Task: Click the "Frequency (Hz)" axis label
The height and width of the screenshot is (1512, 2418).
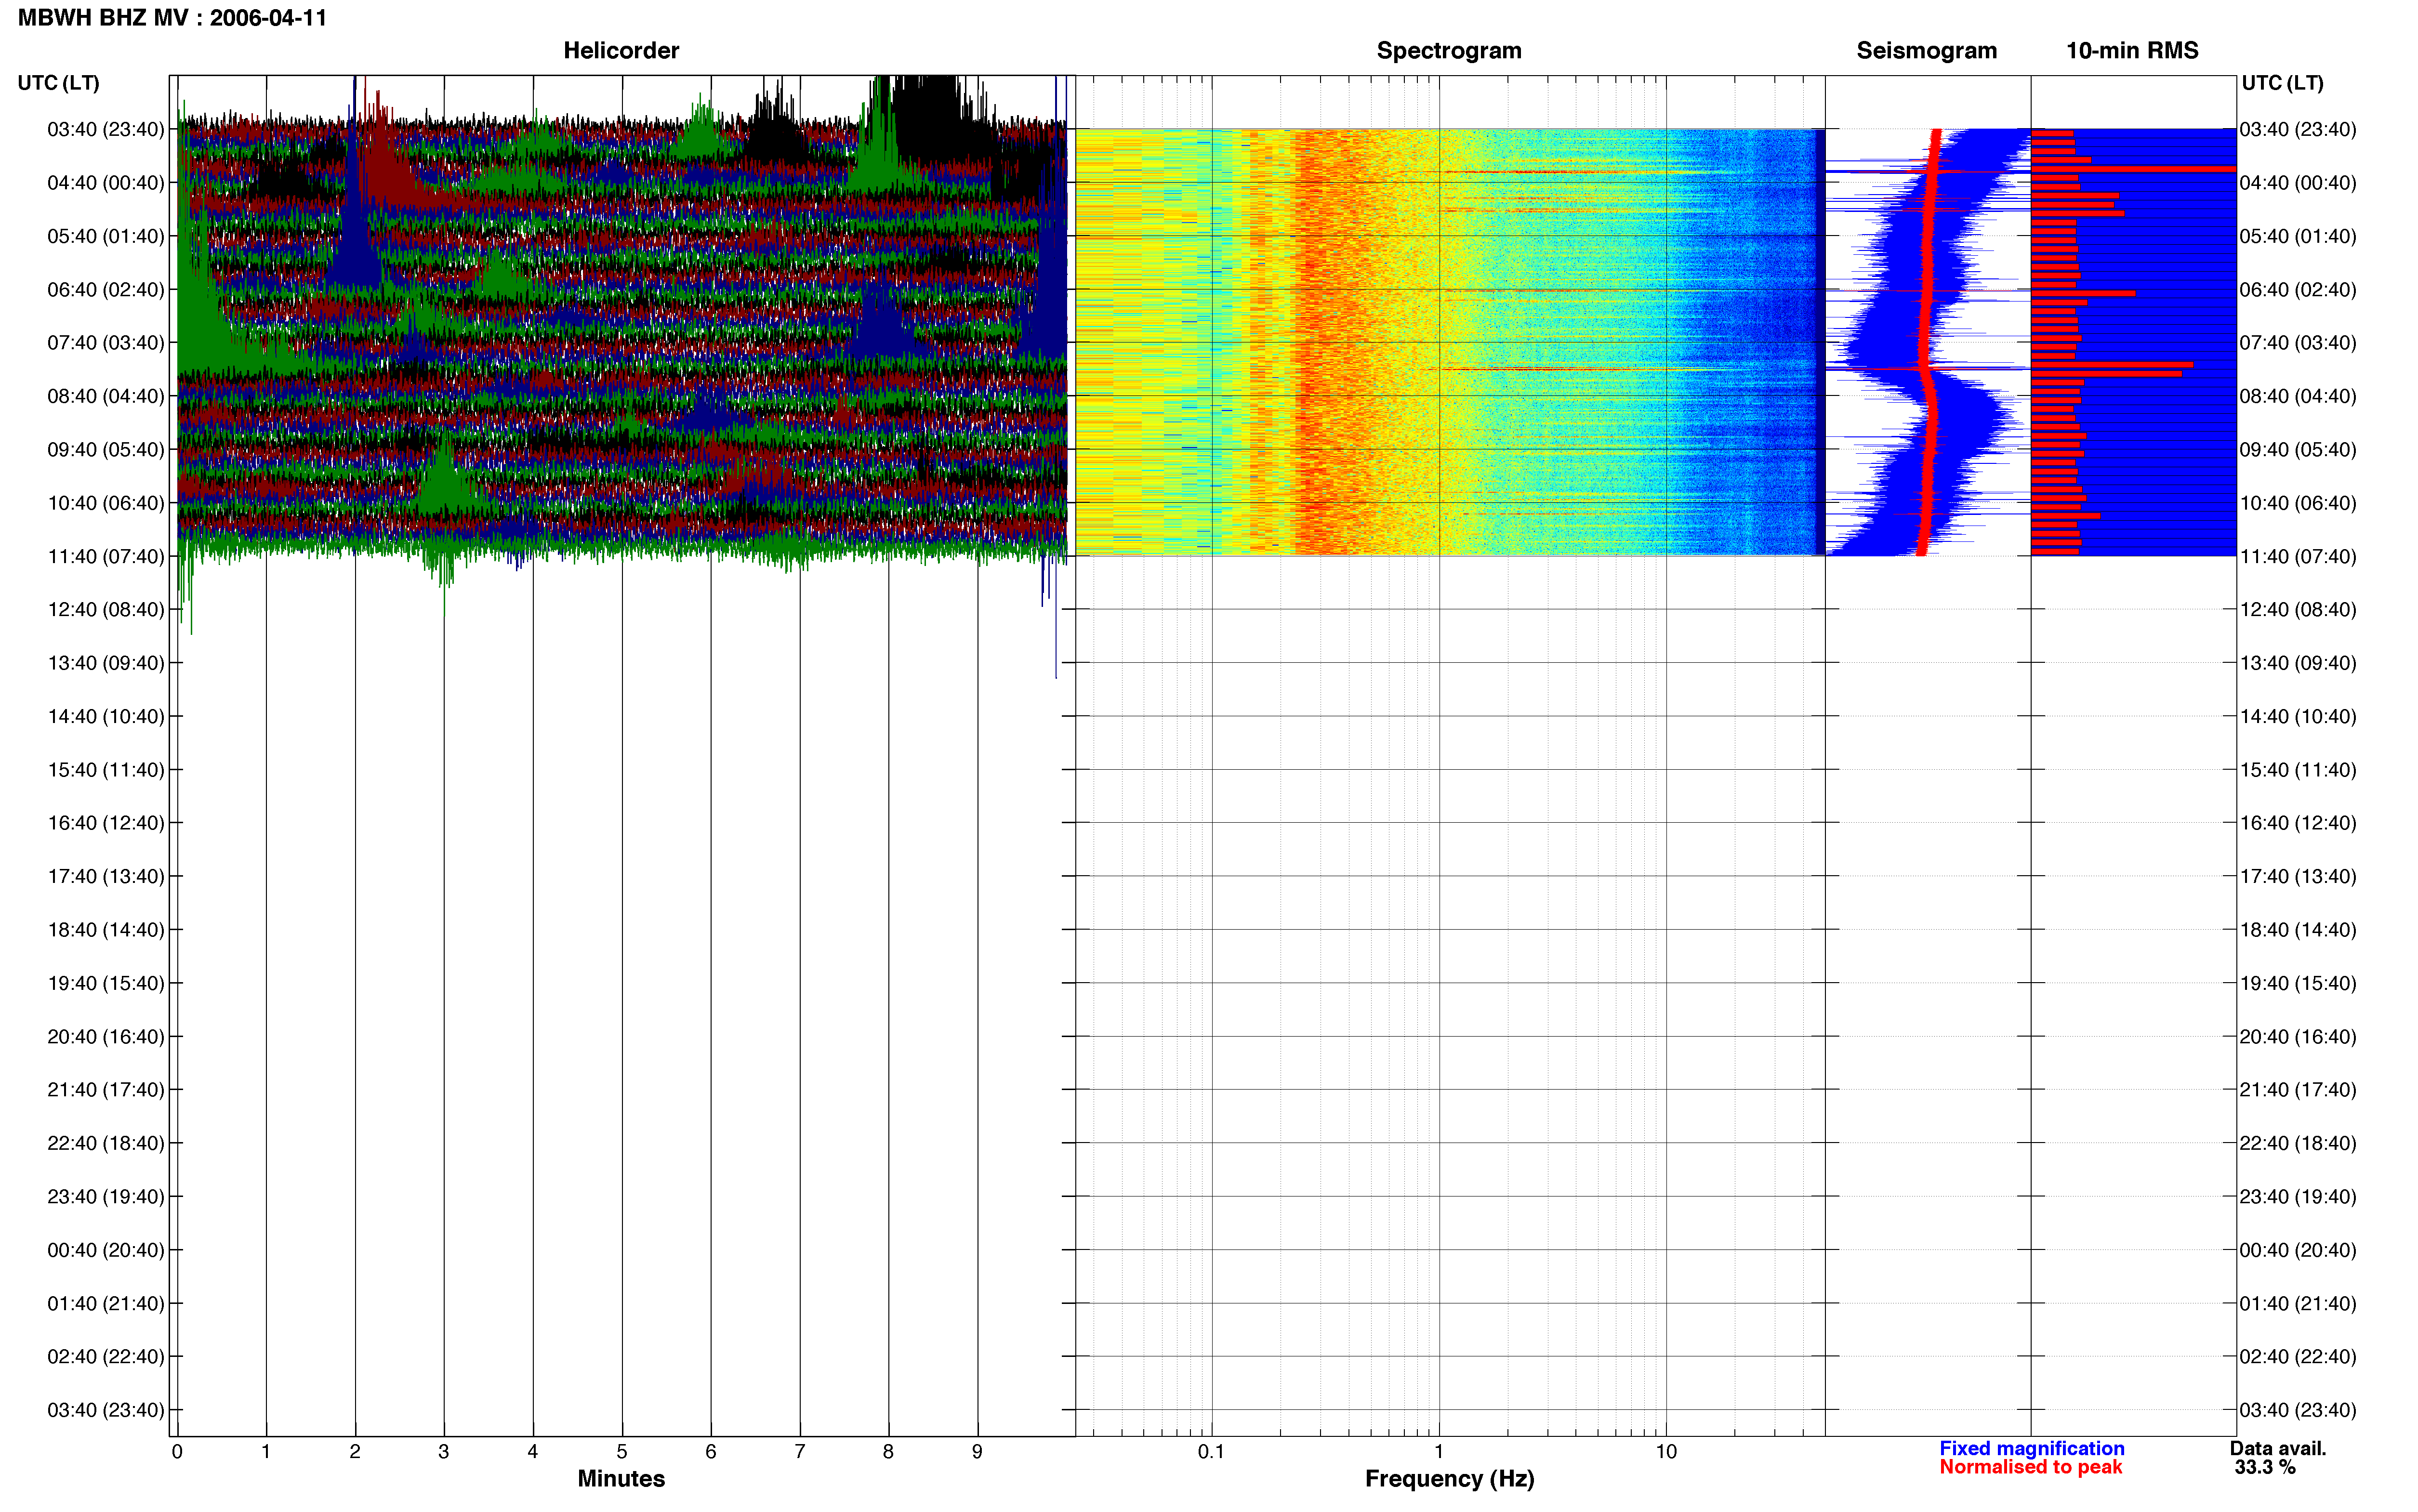Action: tap(1449, 1478)
